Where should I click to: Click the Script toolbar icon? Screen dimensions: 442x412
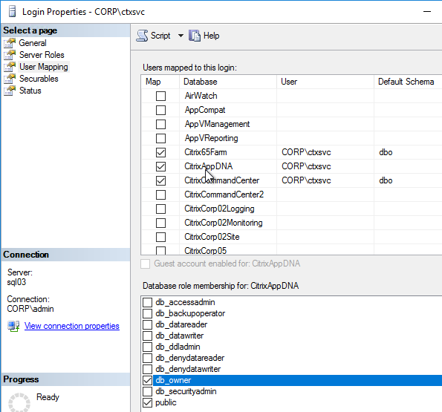142,36
